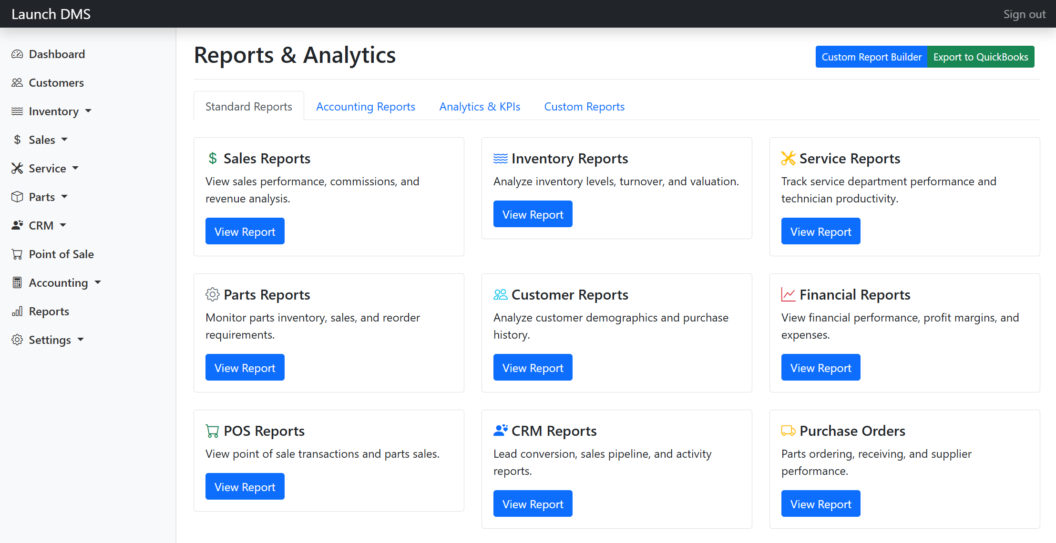The height and width of the screenshot is (543, 1056).
Task: Click the Inventory waves icon in sidebar
Action: coord(18,111)
